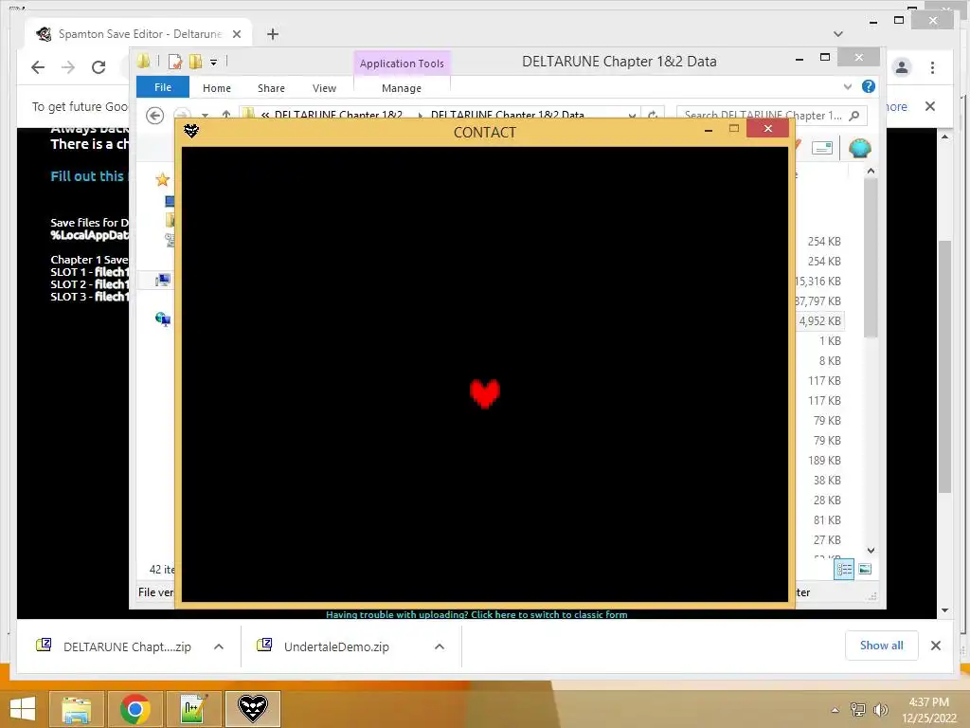
Task: Open the Share ribbon tab in File Explorer
Action: (x=271, y=88)
